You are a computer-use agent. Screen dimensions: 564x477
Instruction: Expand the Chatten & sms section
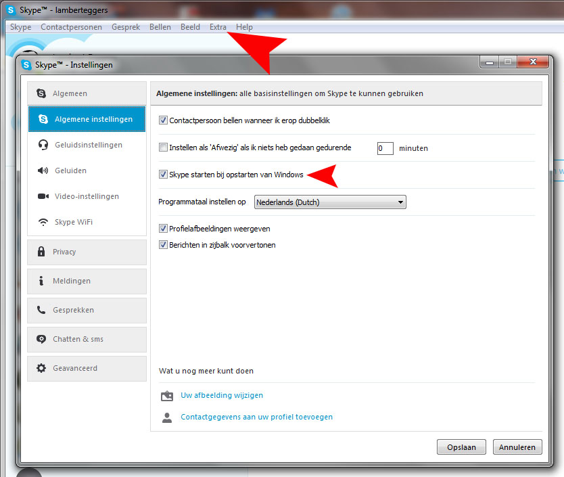pyautogui.click(x=87, y=339)
